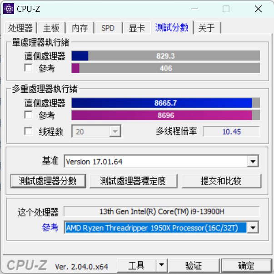
Task: Open the 关于 tab
Action: 207,28
